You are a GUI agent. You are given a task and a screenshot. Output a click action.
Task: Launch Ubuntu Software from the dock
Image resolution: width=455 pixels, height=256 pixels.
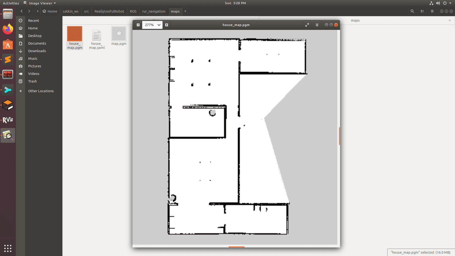pos(8,44)
